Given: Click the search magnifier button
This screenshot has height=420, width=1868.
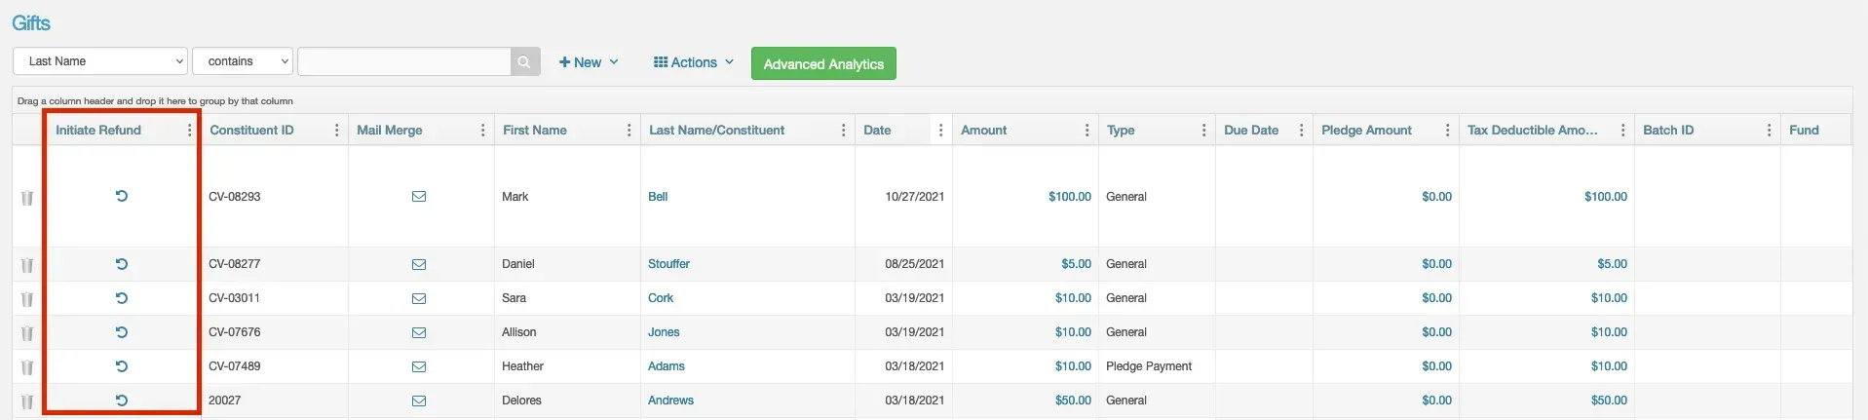Looking at the screenshot, I should tap(524, 61).
